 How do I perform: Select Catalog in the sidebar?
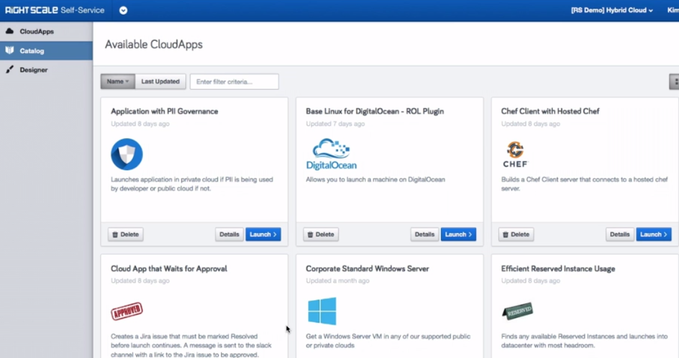[x=46, y=51]
